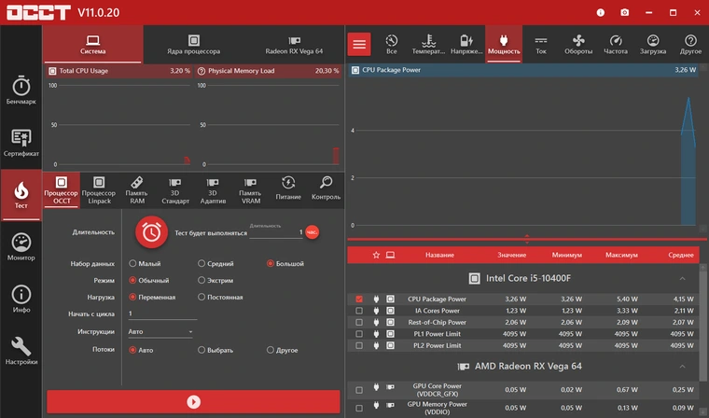
Task: Check the PL1 Power Limit checkbox
Action: (x=359, y=334)
